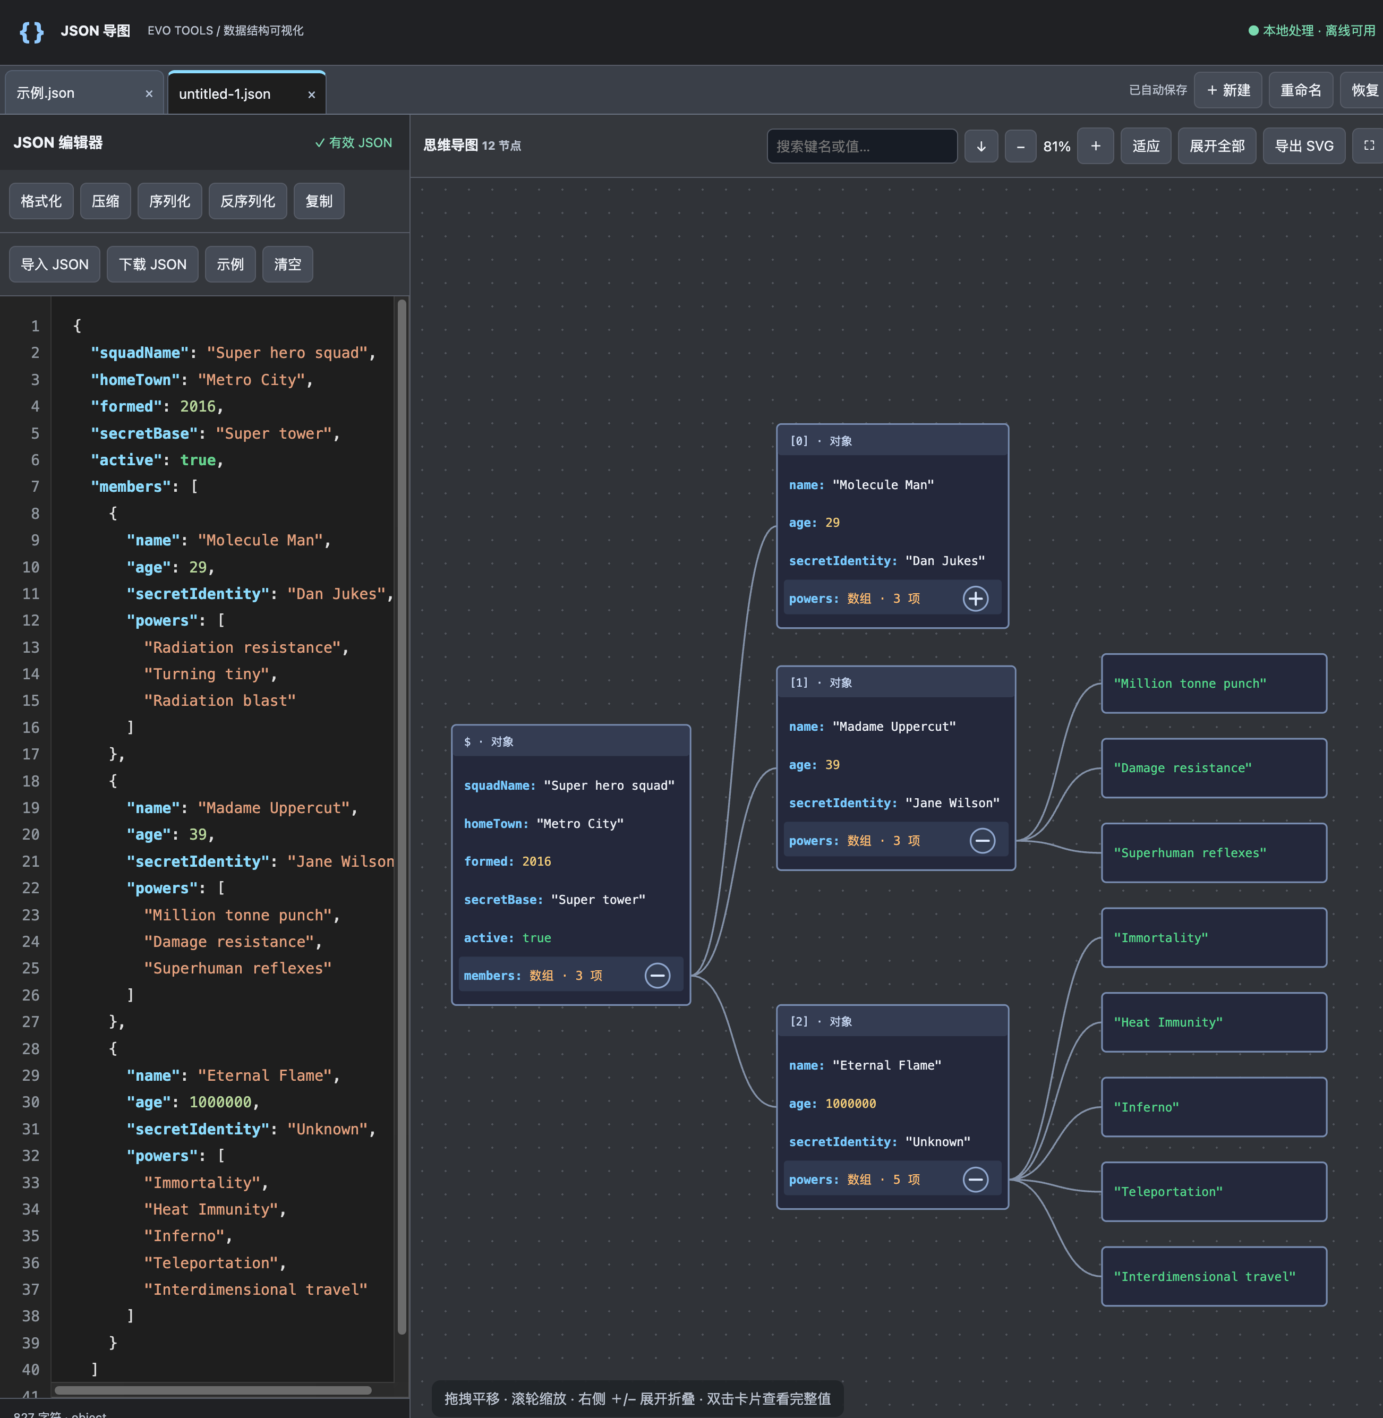Close the untitled-1.json tab
The width and height of the screenshot is (1383, 1418).
click(x=312, y=95)
